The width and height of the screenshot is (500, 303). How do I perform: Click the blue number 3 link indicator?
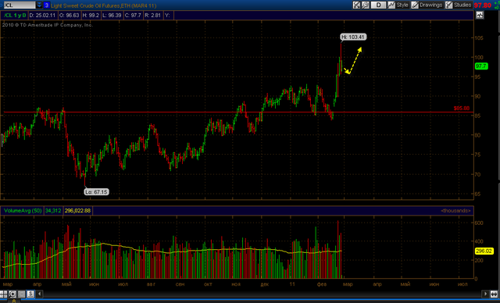coord(47,5)
